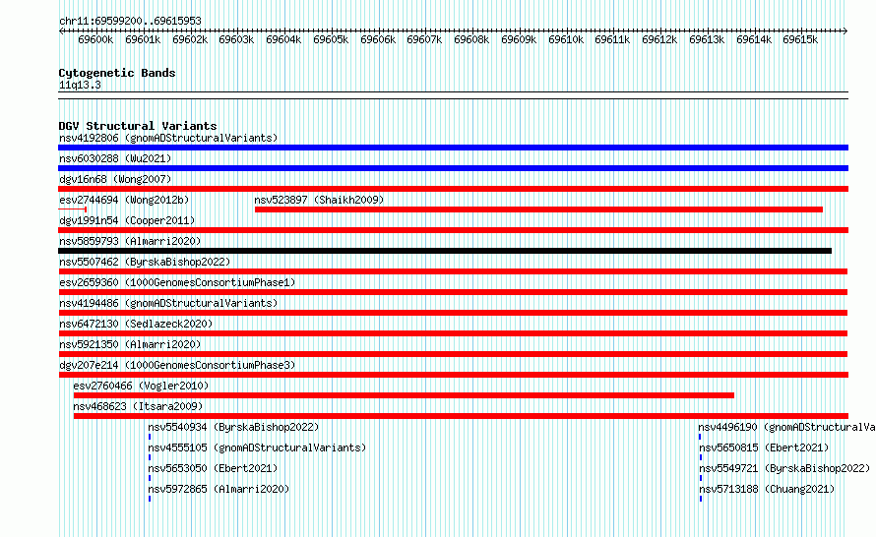876x537 pixels.
Task: Select the blue bar under nsv6030288 Wu2021
Action: pos(453,168)
